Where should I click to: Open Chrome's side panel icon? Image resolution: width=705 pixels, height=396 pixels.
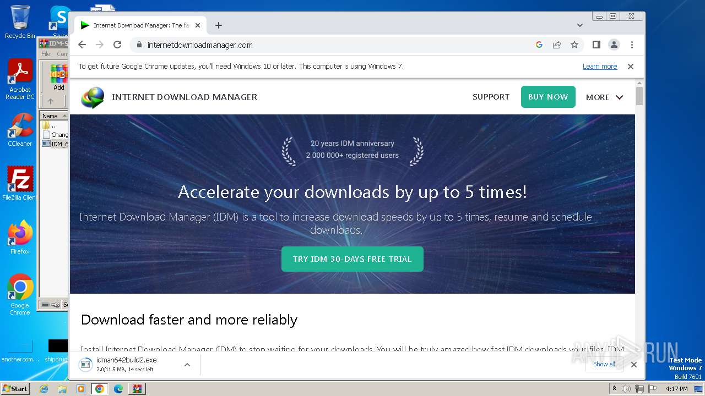click(596, 45)
